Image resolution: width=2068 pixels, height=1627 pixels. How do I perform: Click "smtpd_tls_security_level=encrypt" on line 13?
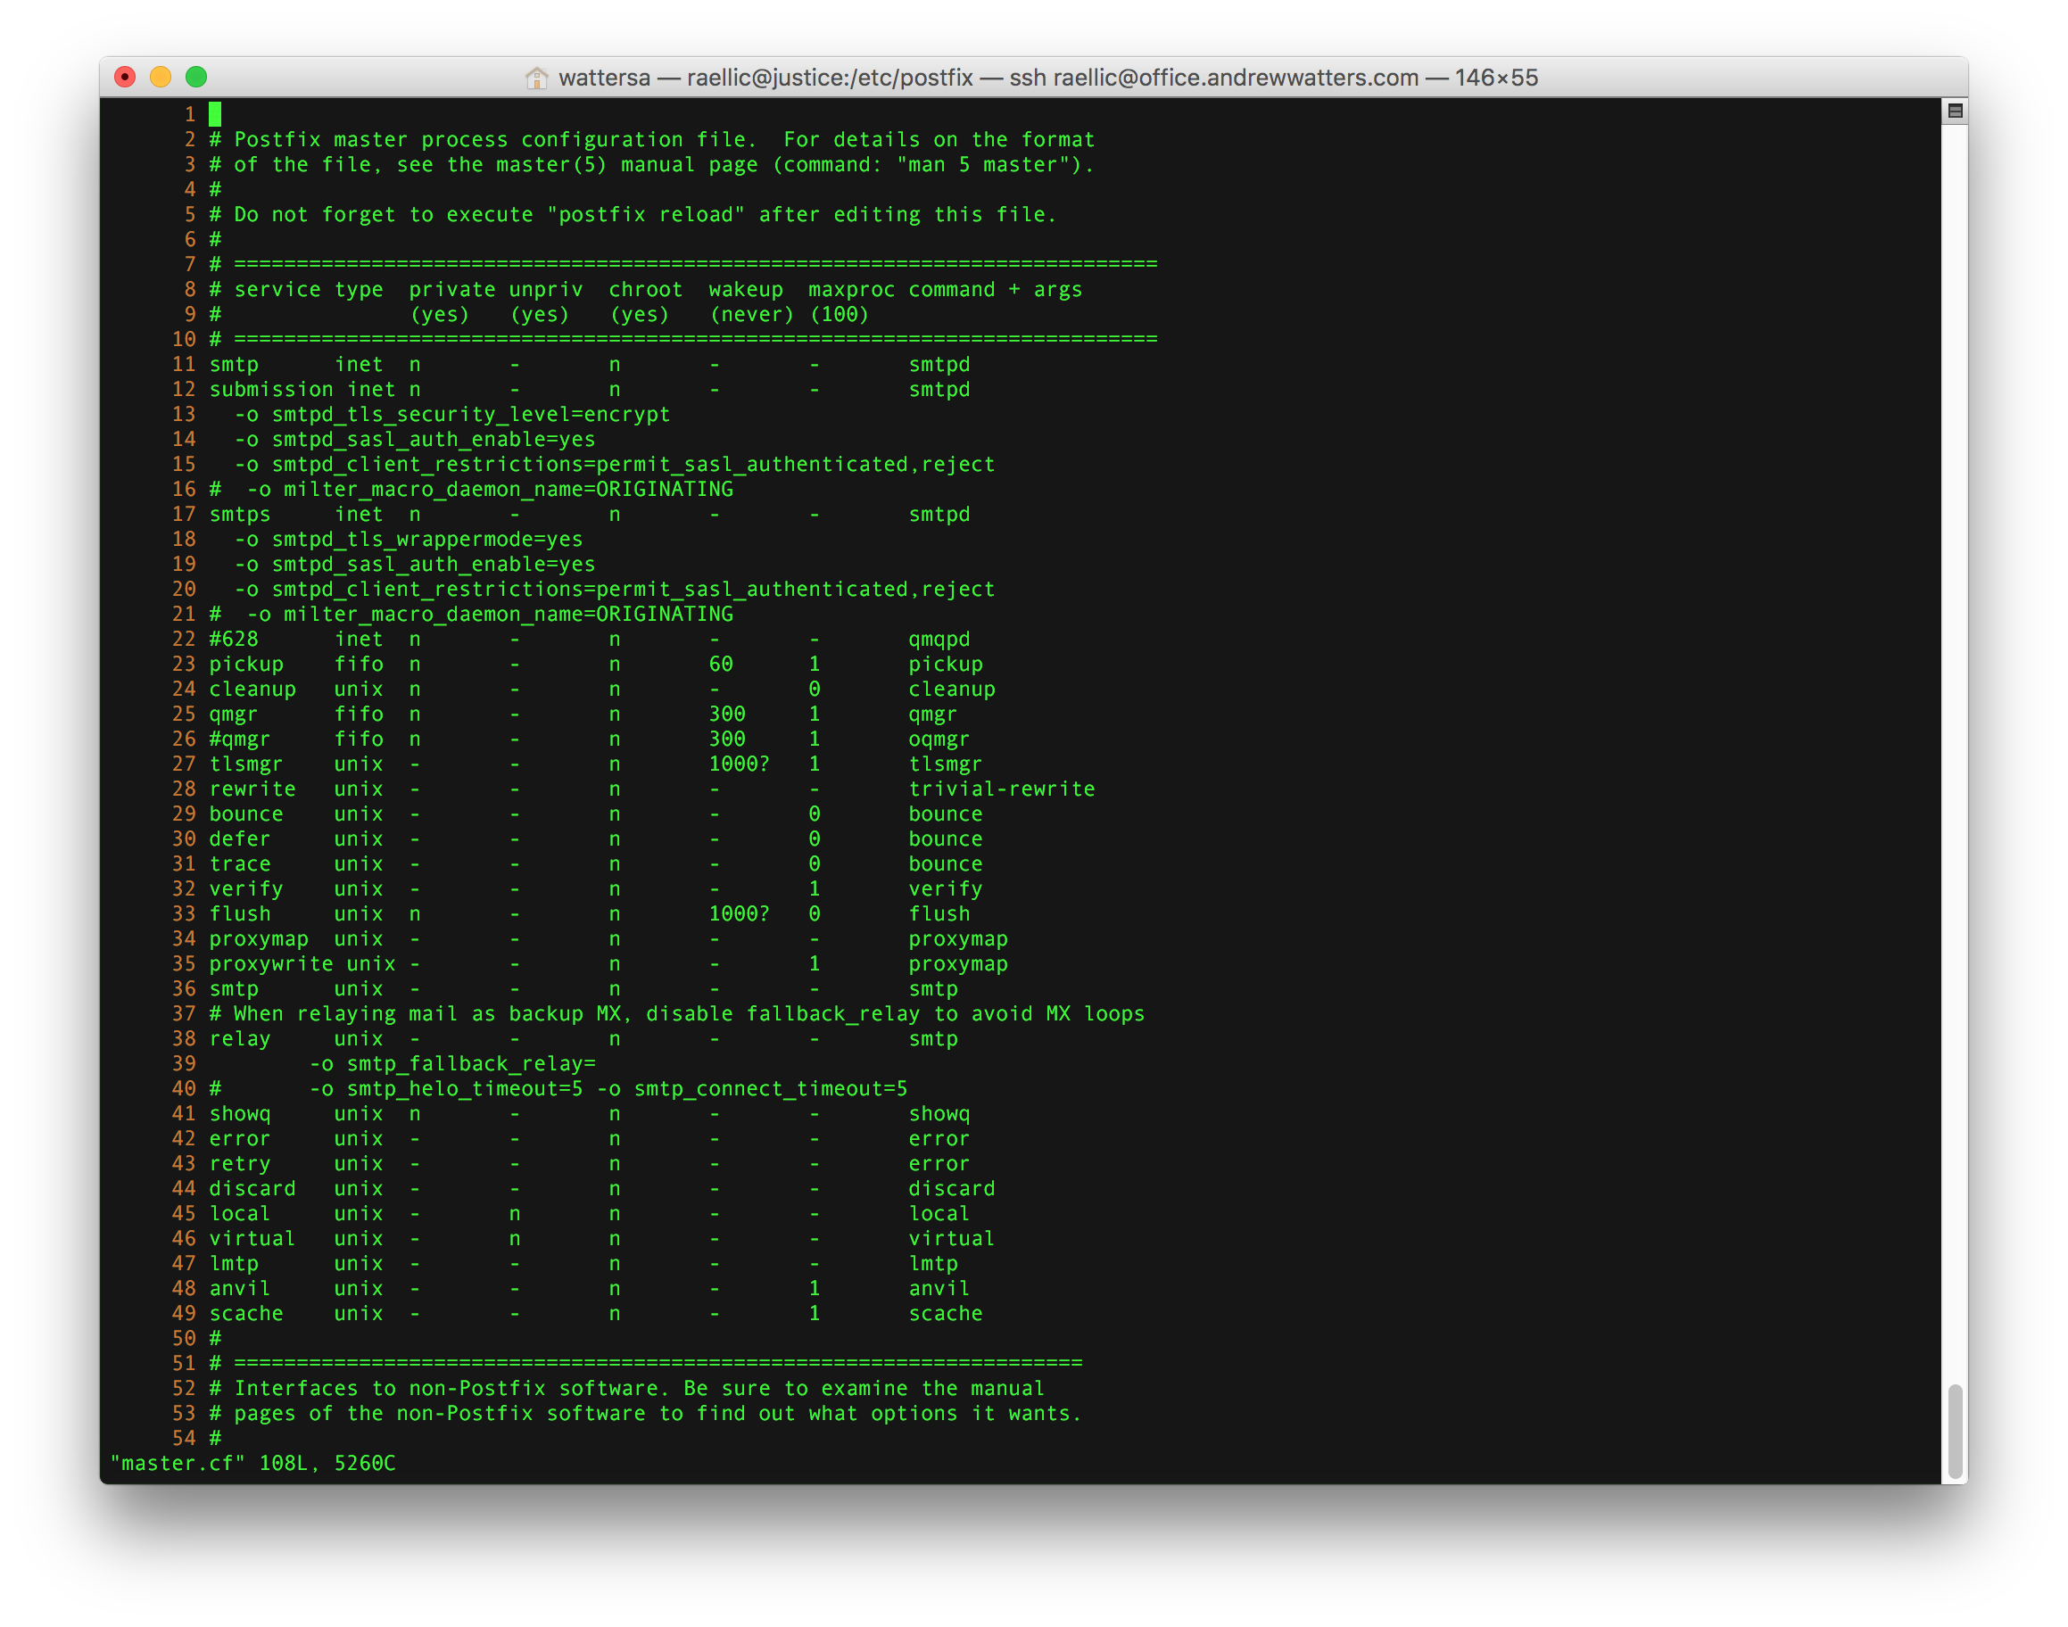click(x=470, y=415)
